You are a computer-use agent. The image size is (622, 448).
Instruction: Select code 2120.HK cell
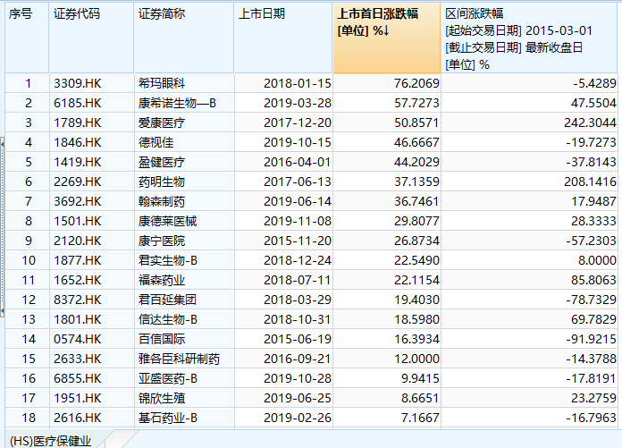(92, 241)
